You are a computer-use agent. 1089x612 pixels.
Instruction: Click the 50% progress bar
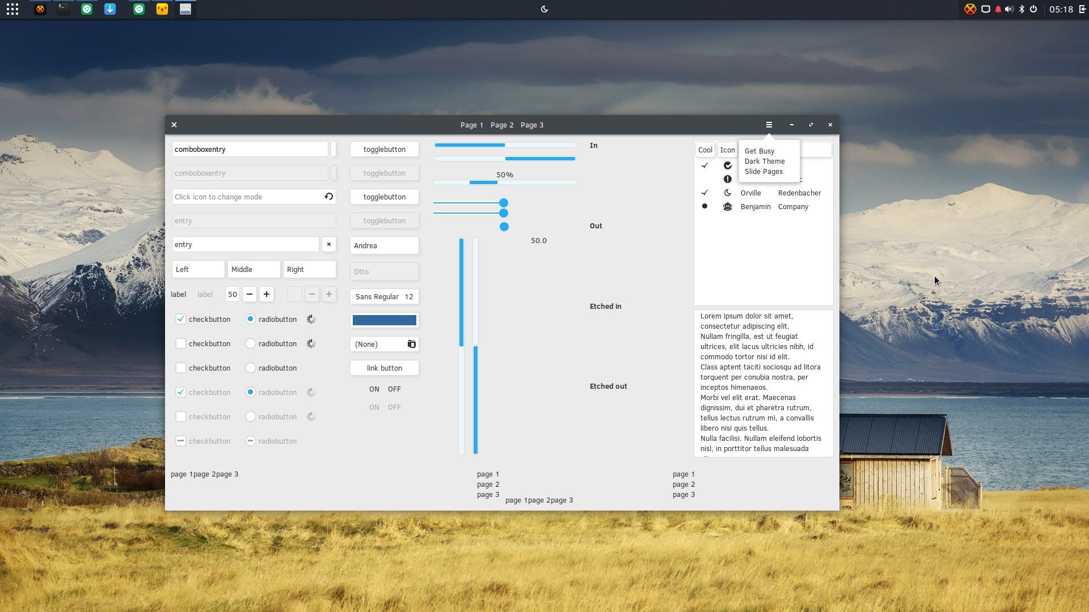pyautogui.click(x=505, y=182)
